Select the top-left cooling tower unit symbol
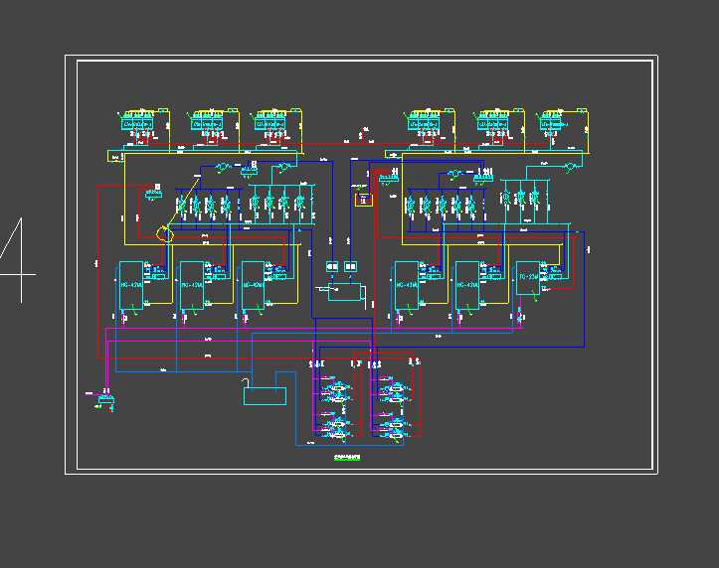The width and height of the screenshot is (719, 568). pos(141,121)
